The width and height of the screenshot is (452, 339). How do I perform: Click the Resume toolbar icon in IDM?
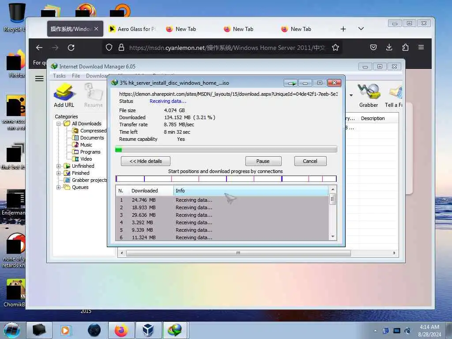(94, 95)
